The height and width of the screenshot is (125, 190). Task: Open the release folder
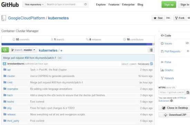point(11,114)
